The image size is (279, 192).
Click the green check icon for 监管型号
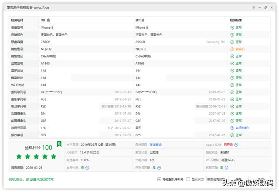[232, 64]
